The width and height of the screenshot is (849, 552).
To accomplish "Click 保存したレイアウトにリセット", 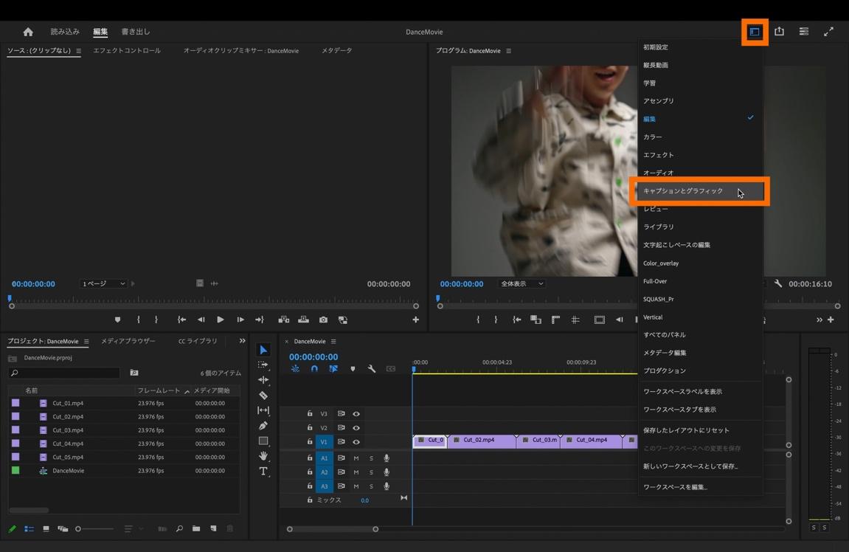I will pyautogui.click(x=686, y=430).
